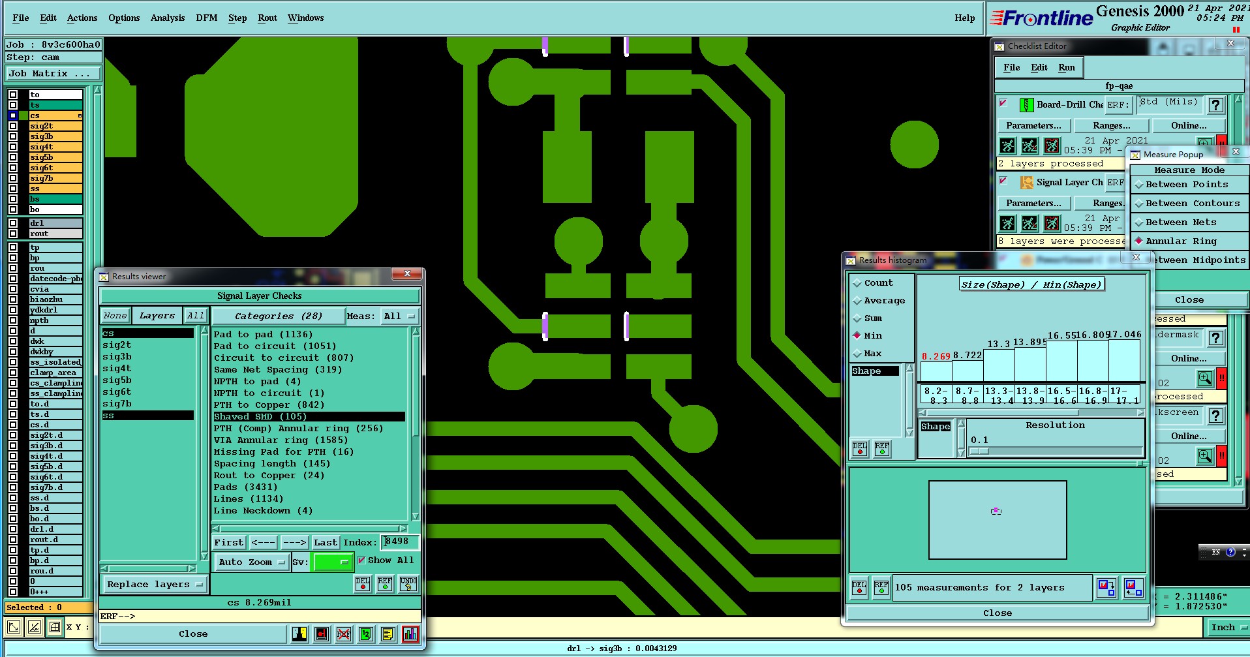Click red-outlined run icon under Board-Drill check
Screen dimensions: 1250x657
pyautogui.click(x=1052, y=145)
